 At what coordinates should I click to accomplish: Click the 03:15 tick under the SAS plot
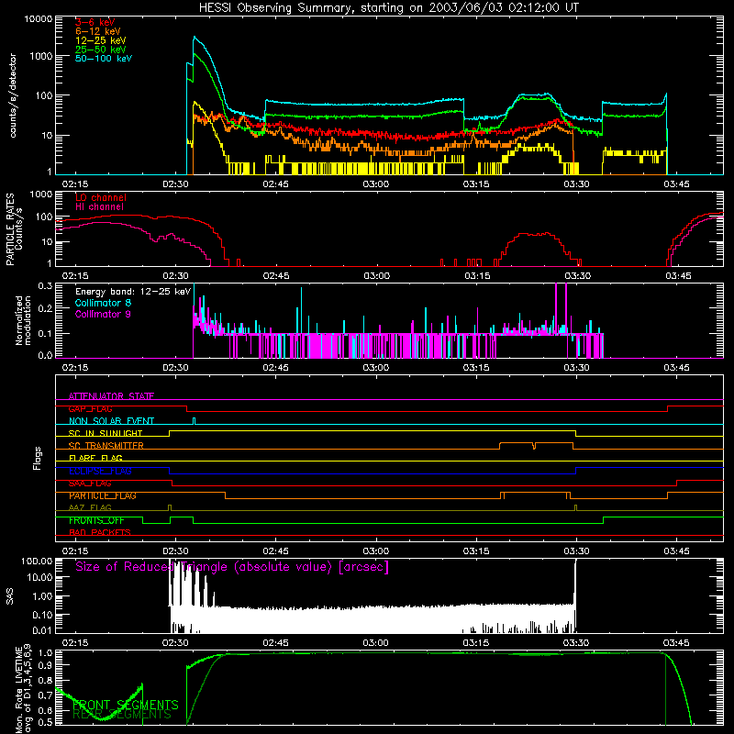click(475, 643)
